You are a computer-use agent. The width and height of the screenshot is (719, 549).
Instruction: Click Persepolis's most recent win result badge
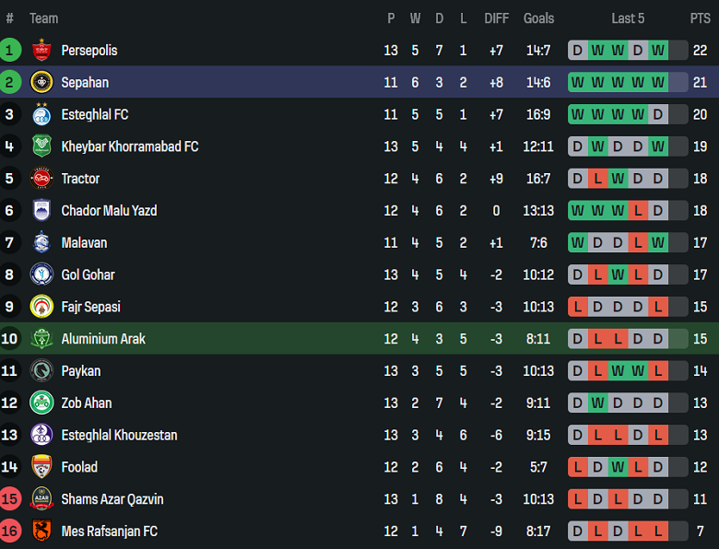coord(657,51)
